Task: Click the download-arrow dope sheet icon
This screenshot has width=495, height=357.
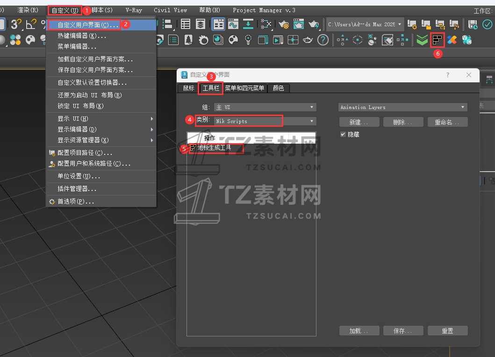Action: coord(248,24)
